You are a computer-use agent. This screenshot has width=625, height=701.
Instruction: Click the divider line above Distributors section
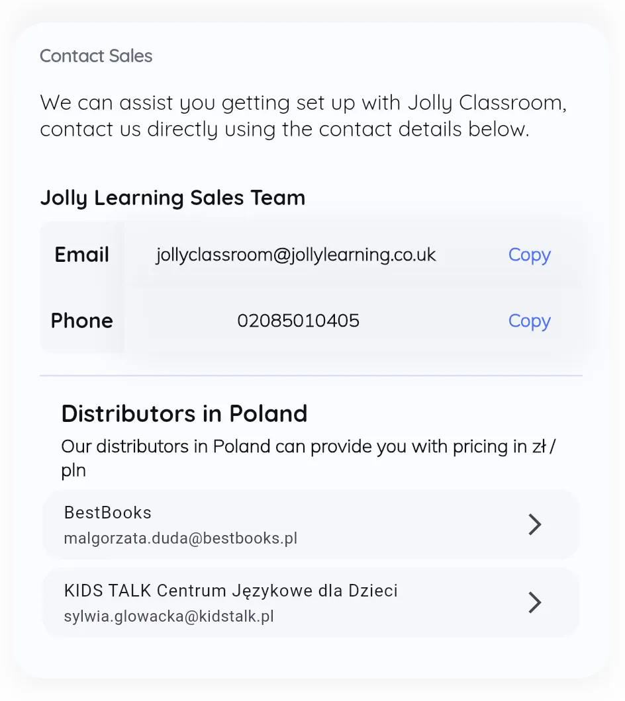pyautogui.click(x=311, y=376)
